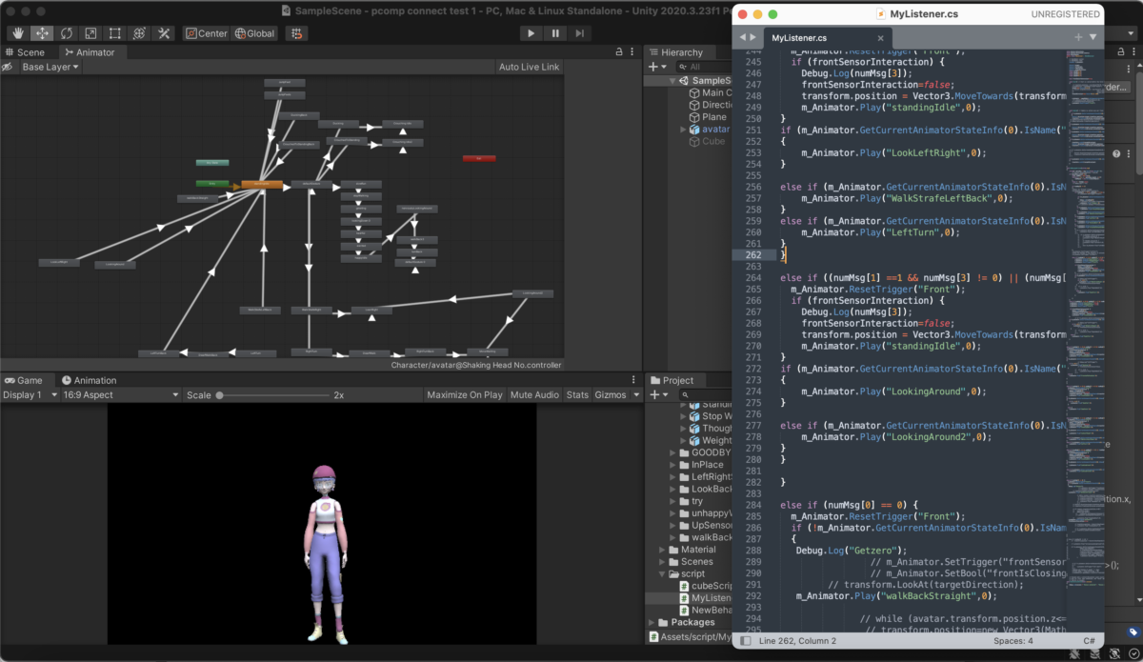Toggle Maximize On Play in the Game view
This screenshot has width=1143, height=662.
(x=464, y=394)
